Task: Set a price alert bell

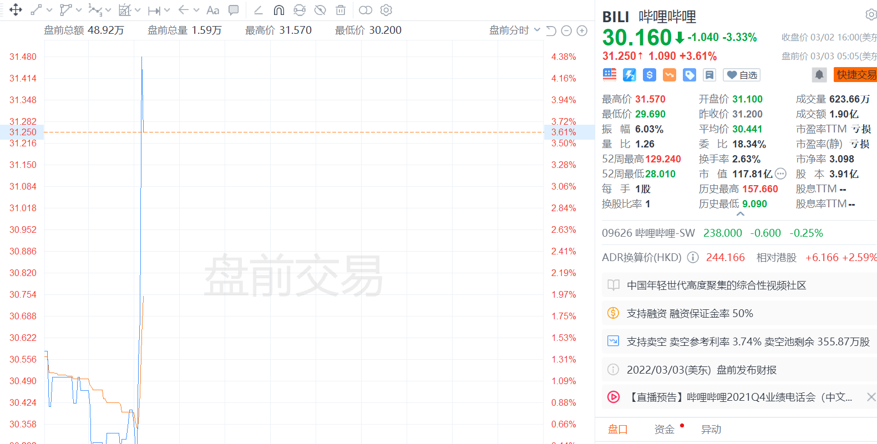Action: [819, 75]
